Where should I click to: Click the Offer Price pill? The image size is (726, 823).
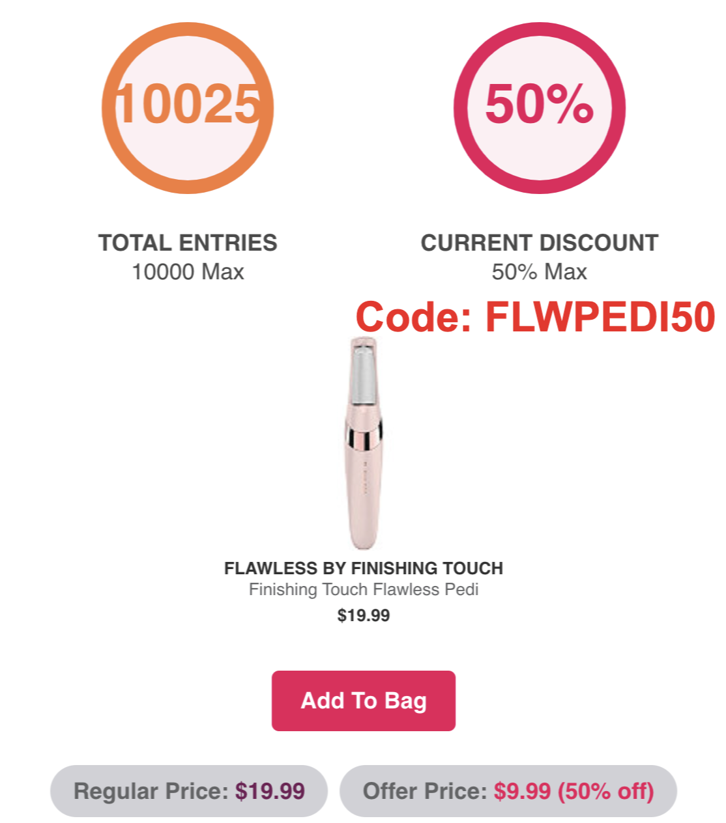coord(508,791)
